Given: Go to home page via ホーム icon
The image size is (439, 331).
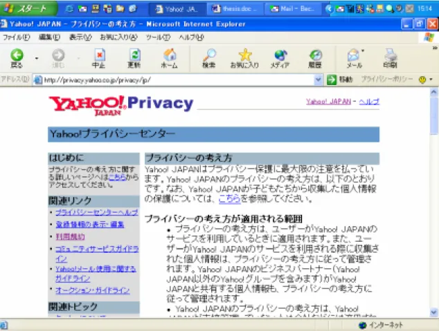Looking at the screenshot, I should point(169,58).
